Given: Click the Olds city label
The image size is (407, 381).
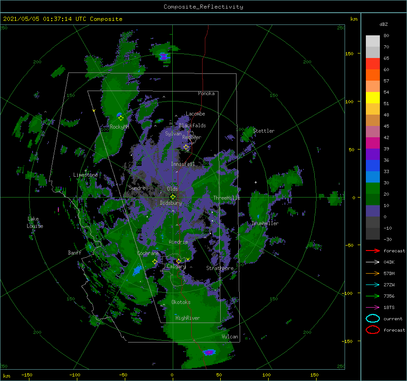Looking at the screenshot, I should point(172,189).
